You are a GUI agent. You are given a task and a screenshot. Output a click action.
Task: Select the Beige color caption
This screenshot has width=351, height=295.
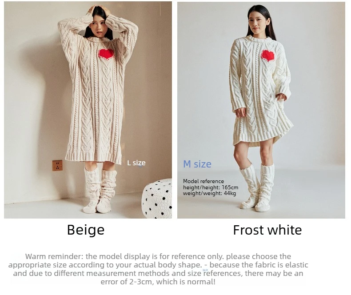pos(86,230)
